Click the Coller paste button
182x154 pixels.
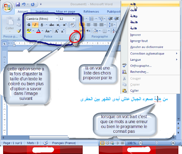pos(10,24)
